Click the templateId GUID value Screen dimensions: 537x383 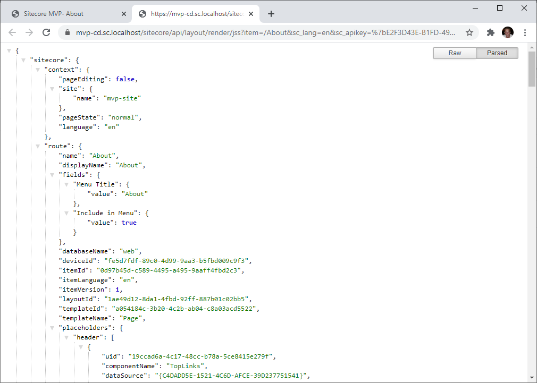tap(184, 309)
